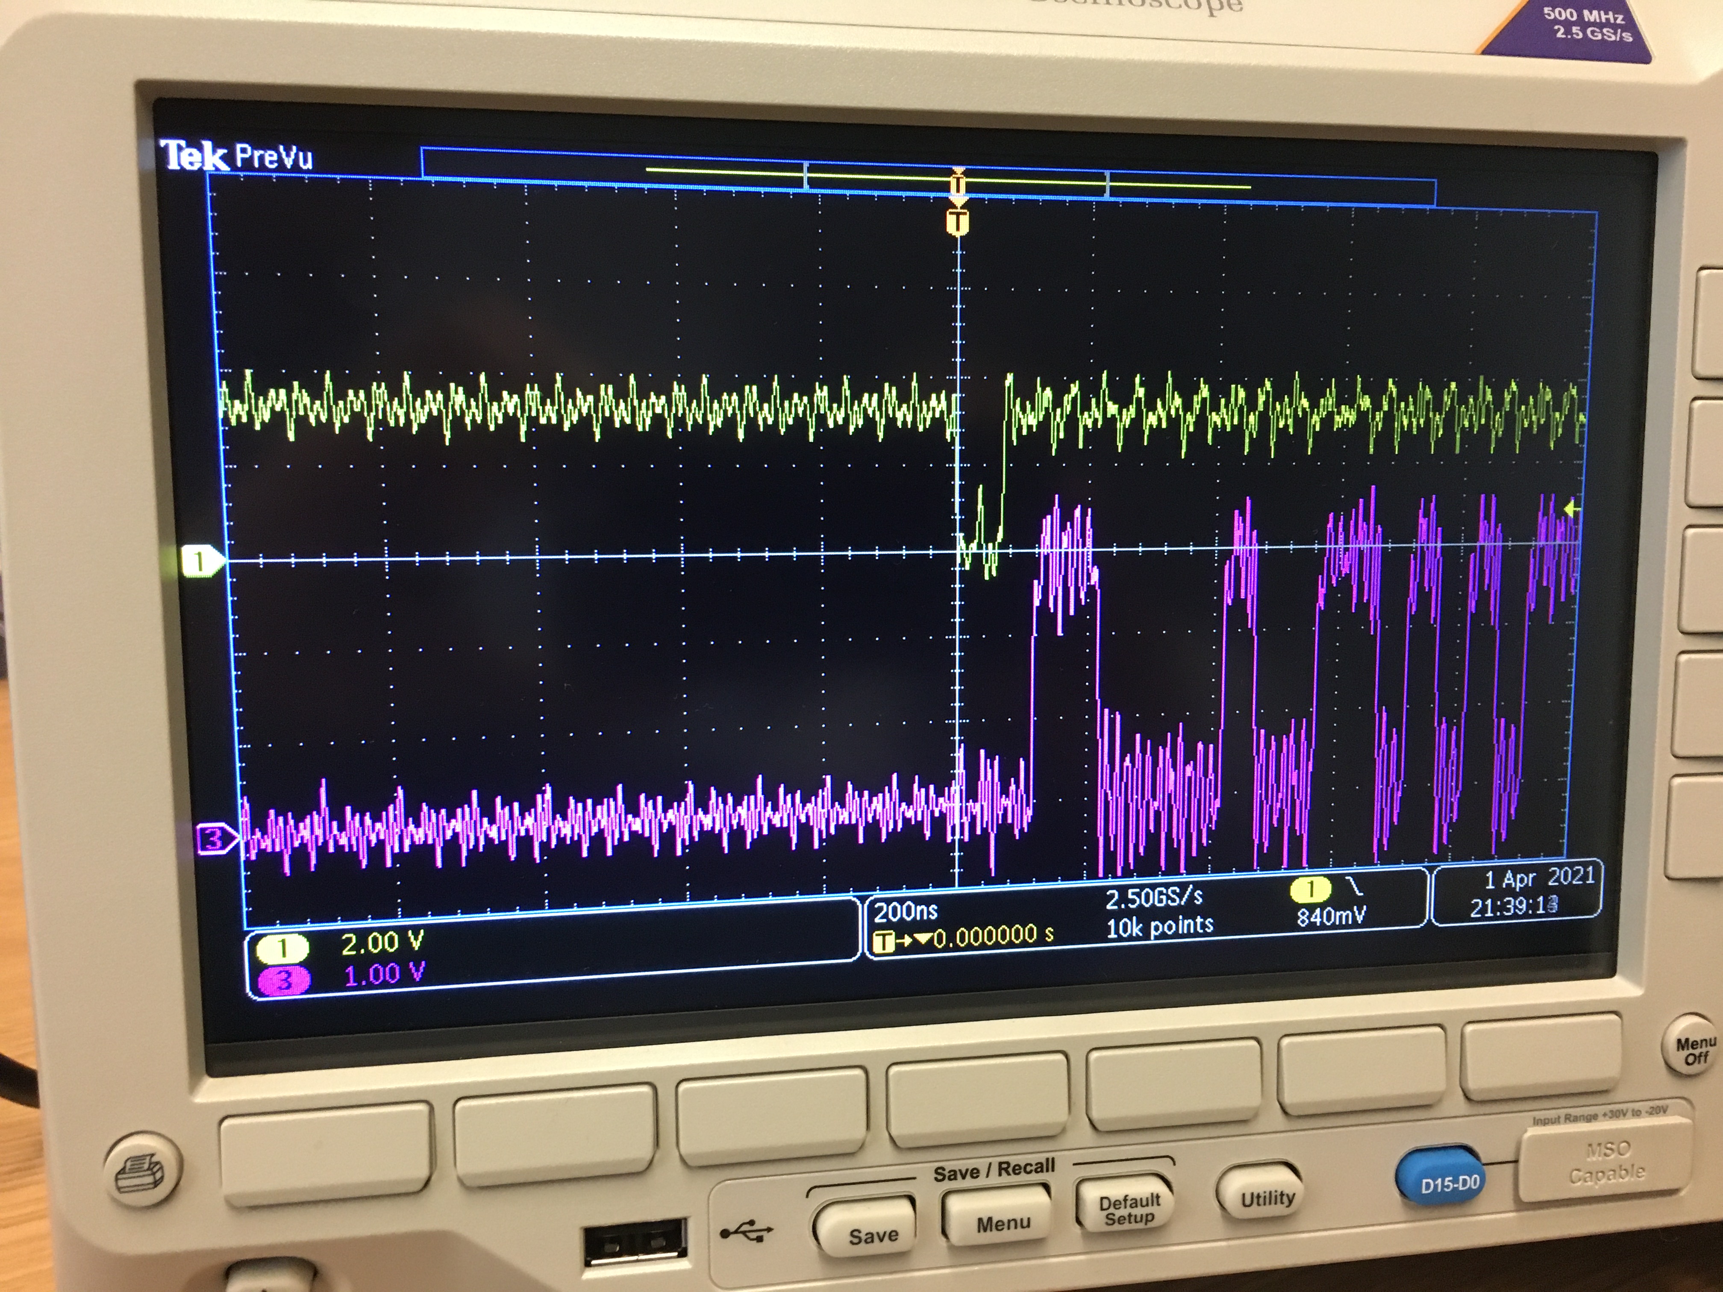Tap the 10k points record length readout
The height and width of the screenshot is (1292, 1723).
point(1160,926)
